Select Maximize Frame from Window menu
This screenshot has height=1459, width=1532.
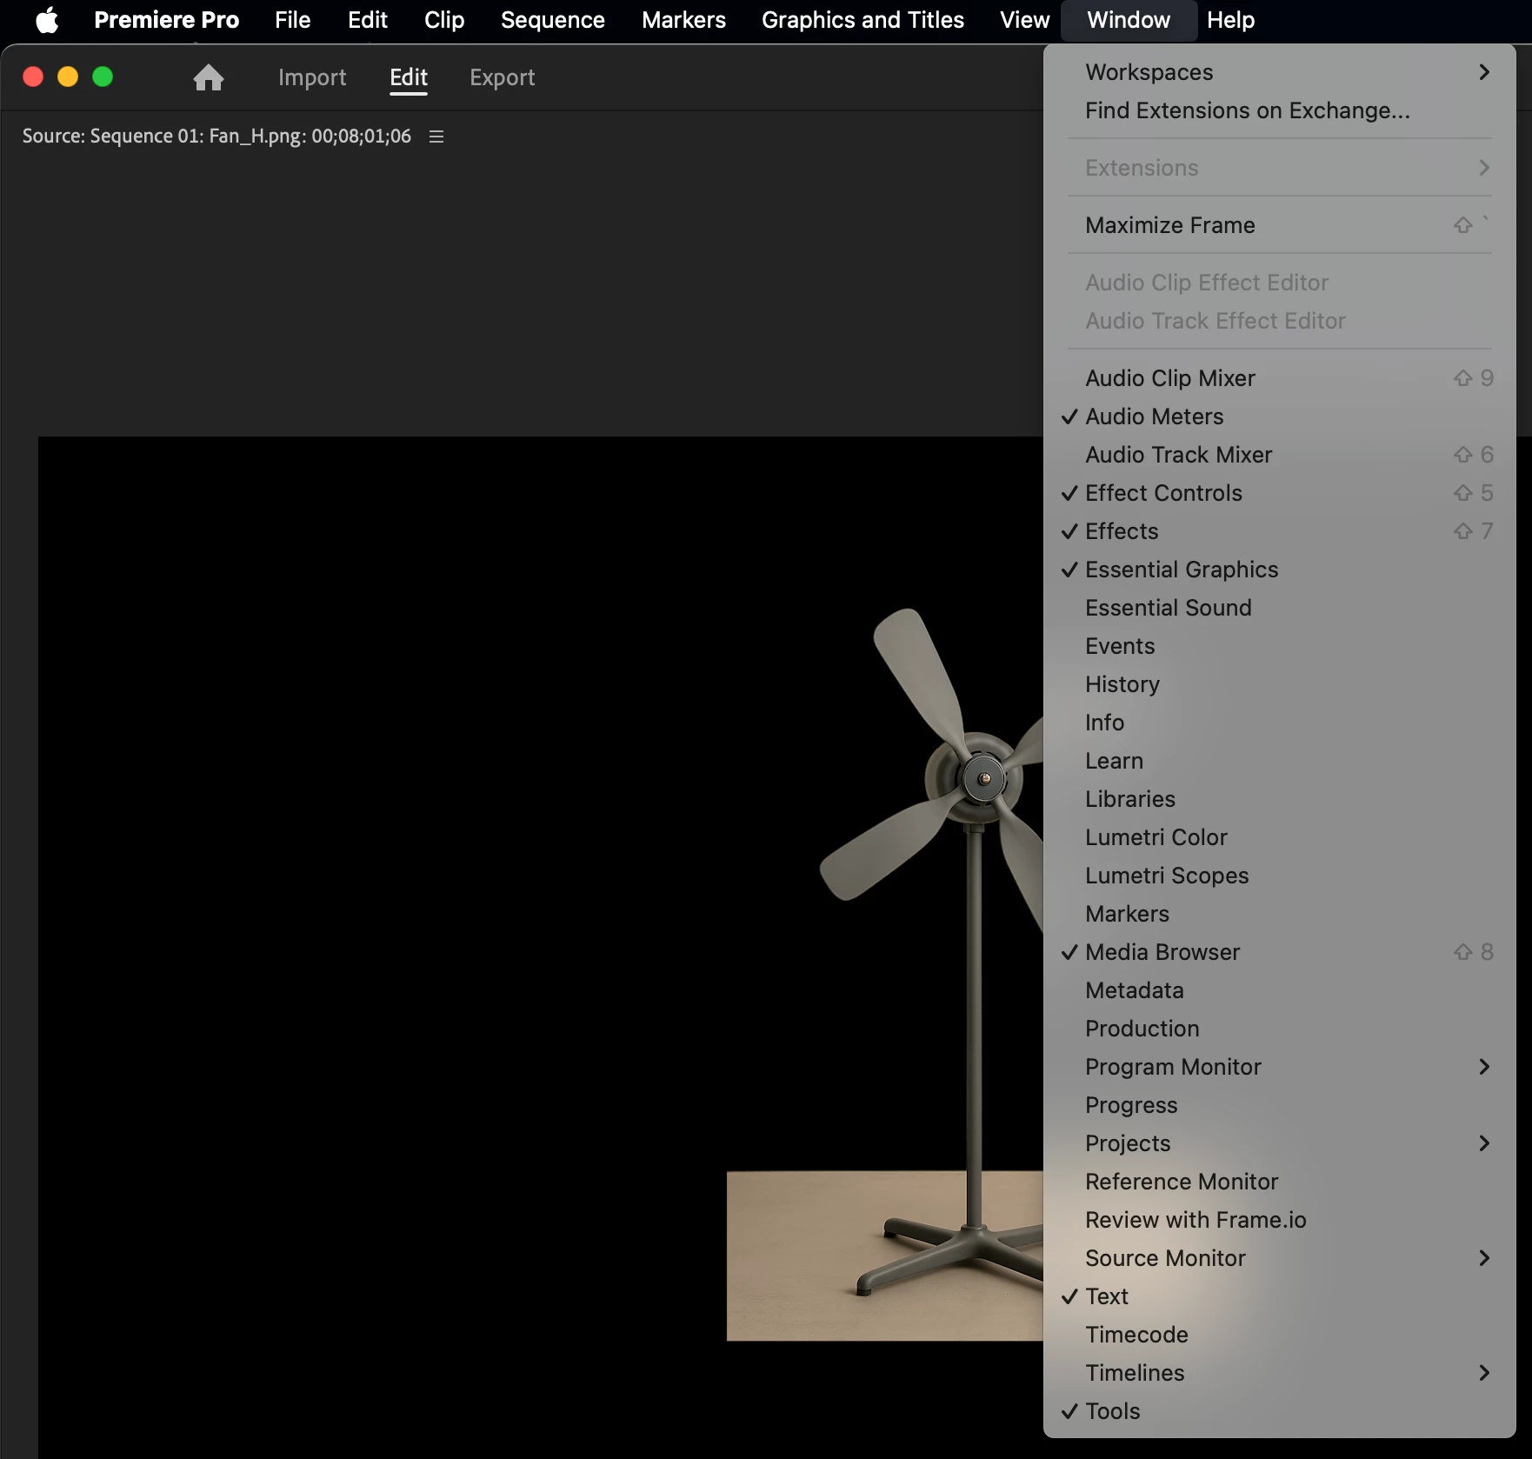tap(1280, 225)
